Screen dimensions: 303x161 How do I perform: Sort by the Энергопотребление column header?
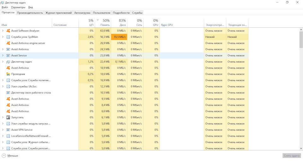point(215,23)
